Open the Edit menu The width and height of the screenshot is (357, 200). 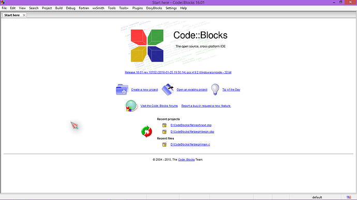(x=13, y=8)
